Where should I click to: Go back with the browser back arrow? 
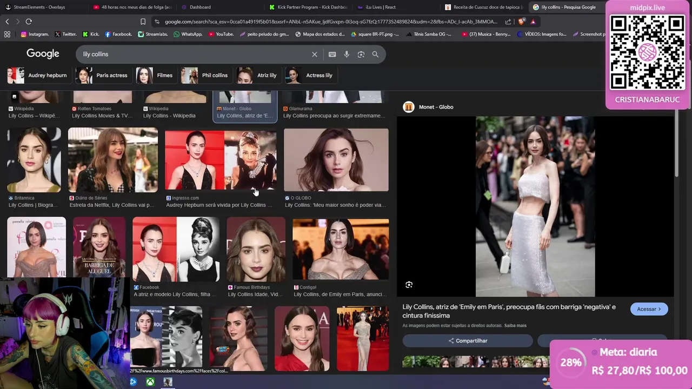pos(7,22)
